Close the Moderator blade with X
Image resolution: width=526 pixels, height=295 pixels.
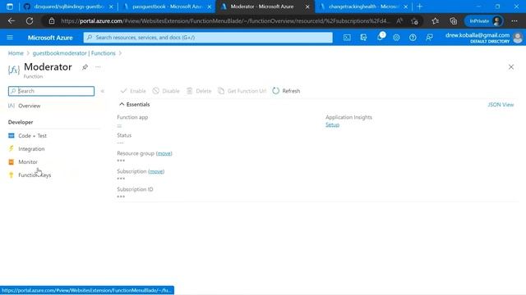tap(511, 67)
